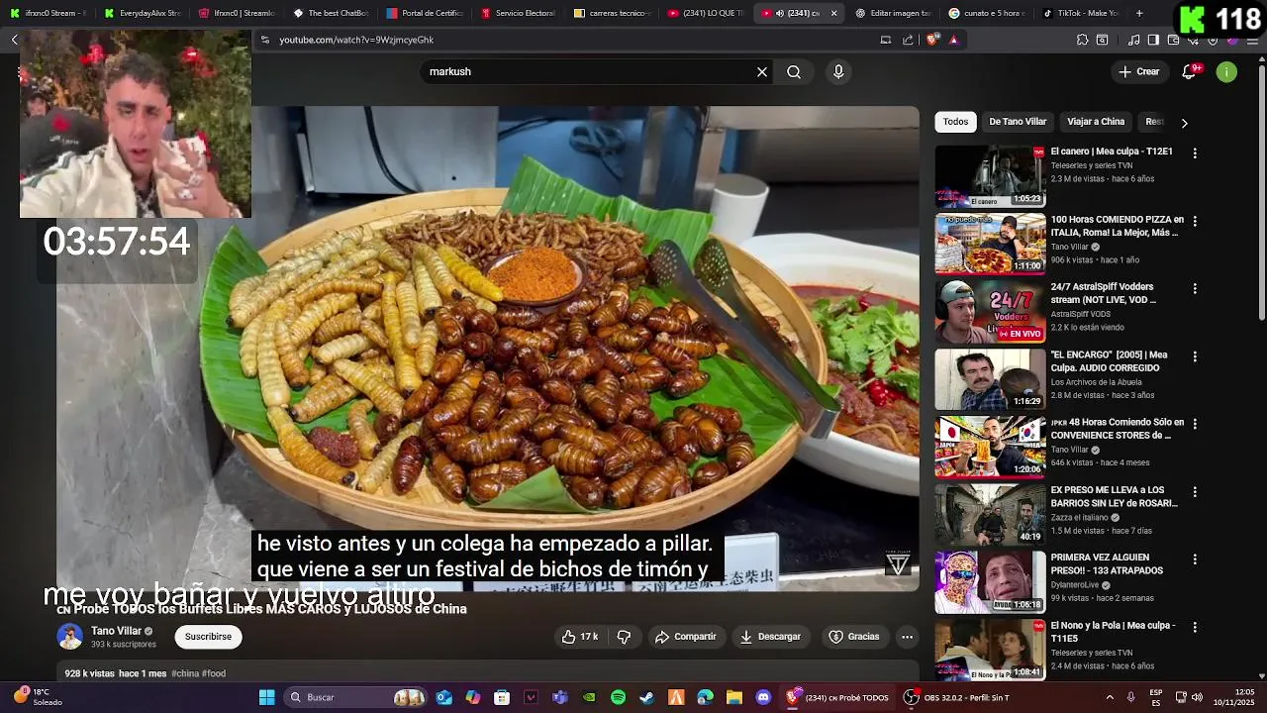Viewport: 1267px width, 713px height.
Task: Switch to TikTok - Make Your tab
Action: tap(1080, 13)
